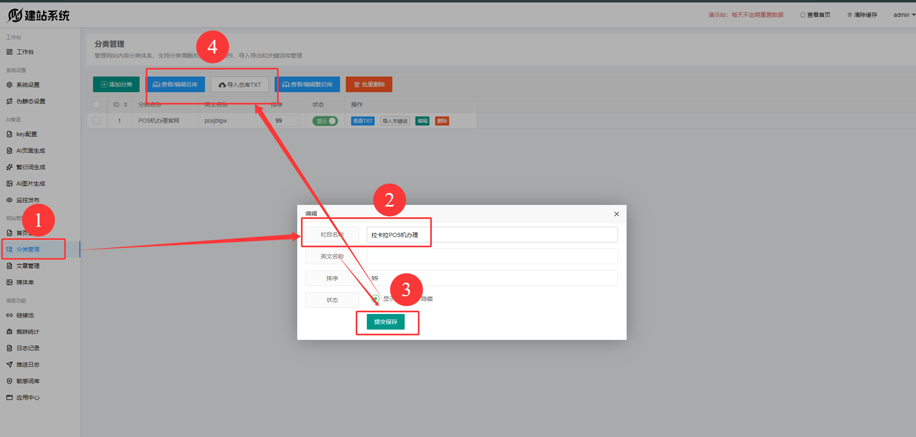Open the admin user dropdown

[904, 15]
